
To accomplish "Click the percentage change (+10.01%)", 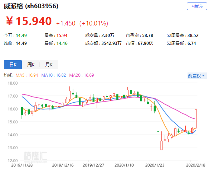I will [93, 23].
